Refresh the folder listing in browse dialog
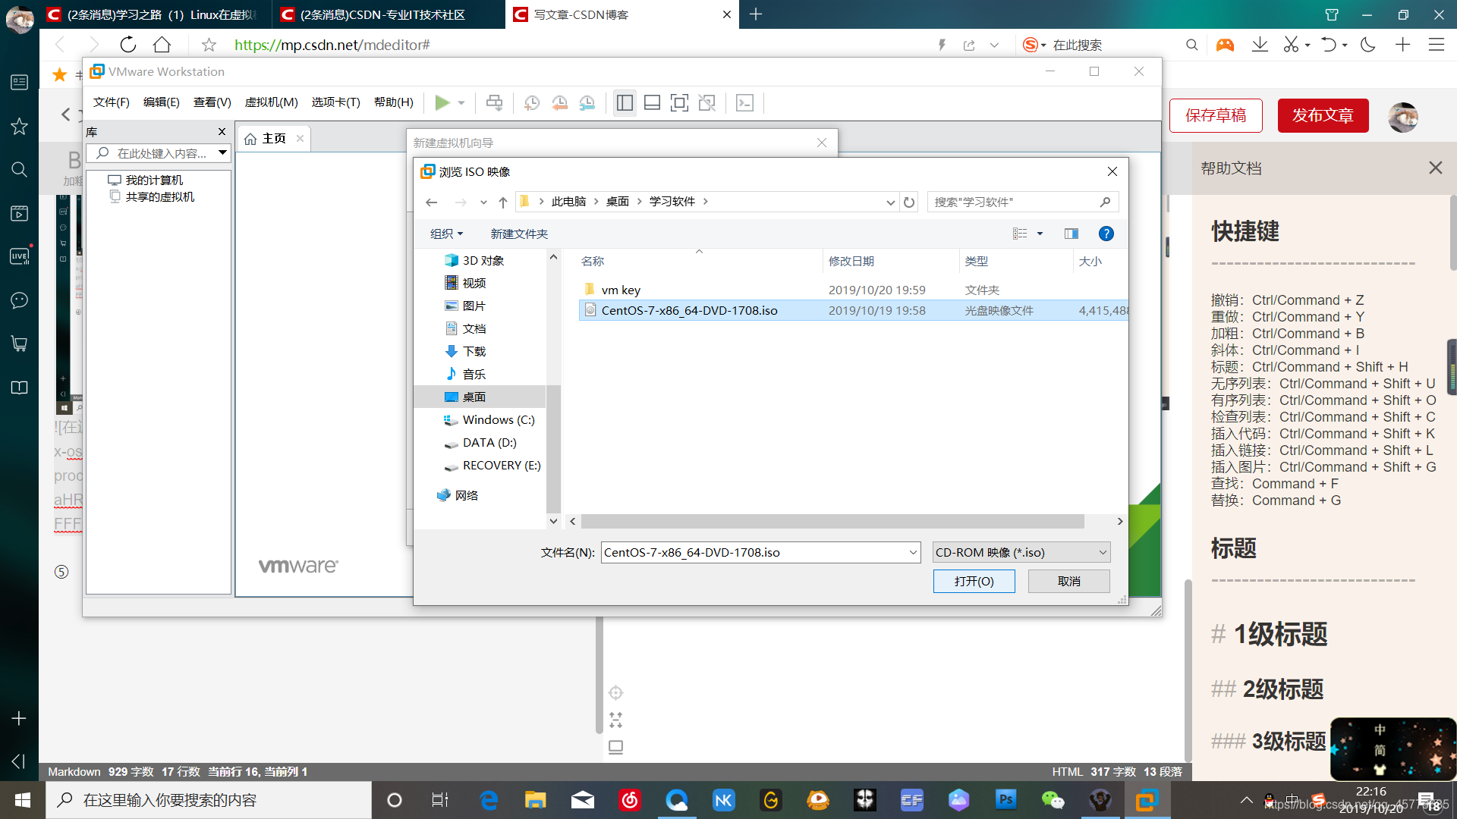Image resolution: width=1457 pixels, height=819 pixels. 909,202
